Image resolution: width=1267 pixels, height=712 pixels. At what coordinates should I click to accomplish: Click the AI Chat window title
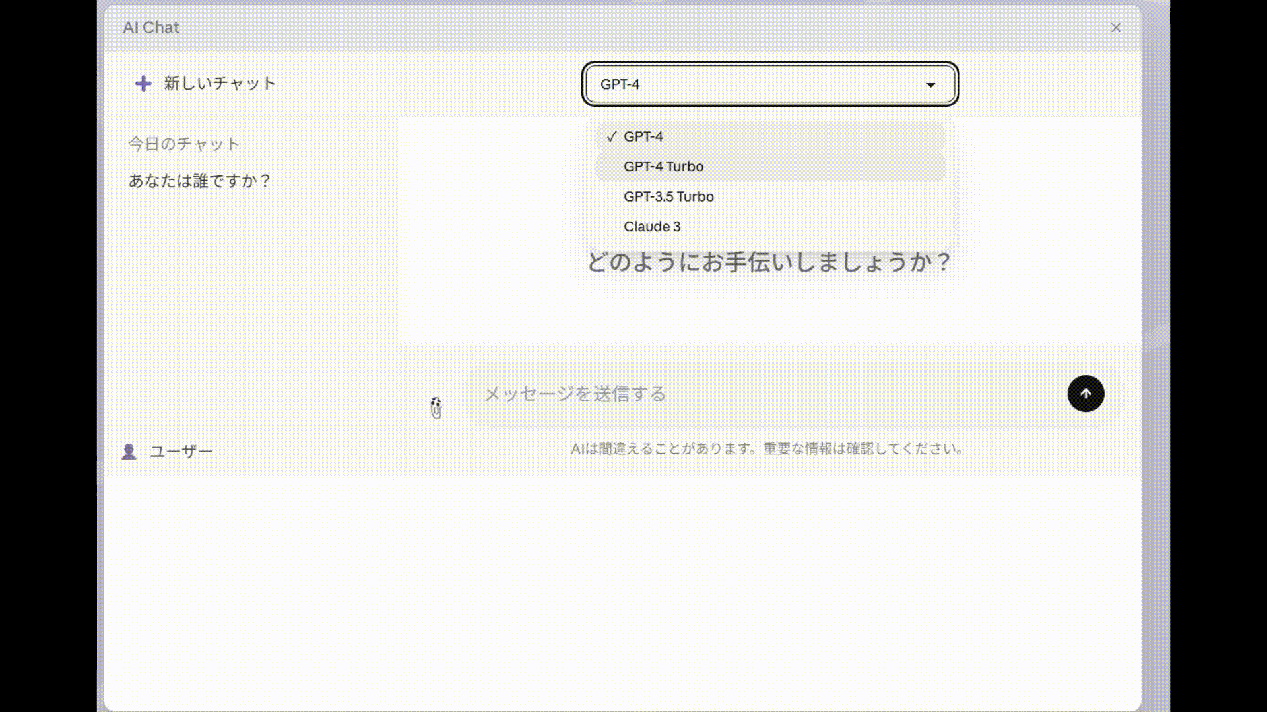151,28
